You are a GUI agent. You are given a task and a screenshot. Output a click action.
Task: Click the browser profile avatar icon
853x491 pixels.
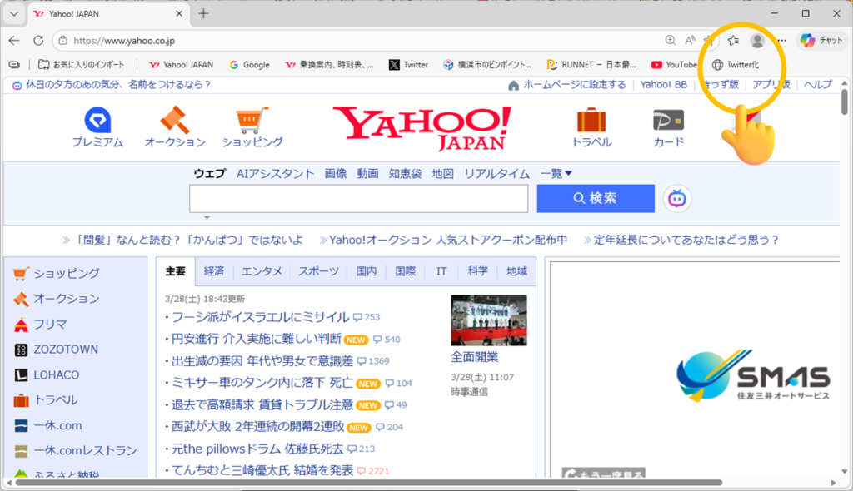[757, 40]
